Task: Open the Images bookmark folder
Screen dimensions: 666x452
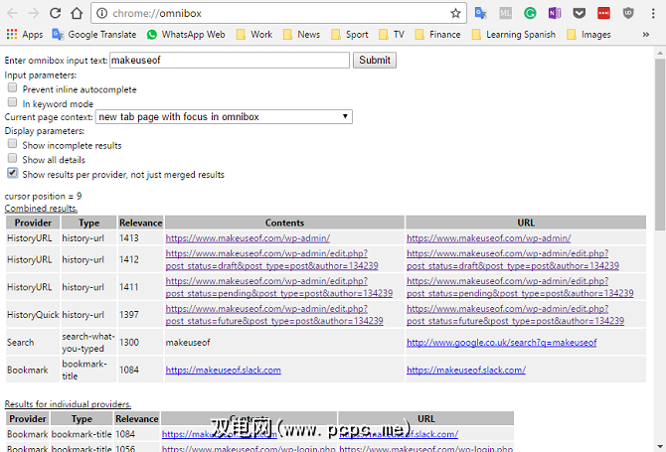Action: [588, 35]
